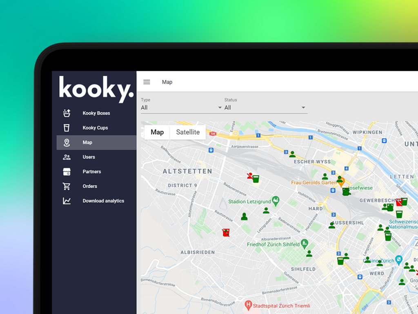Switch the map to Satellite view

[x=188, y=132]
